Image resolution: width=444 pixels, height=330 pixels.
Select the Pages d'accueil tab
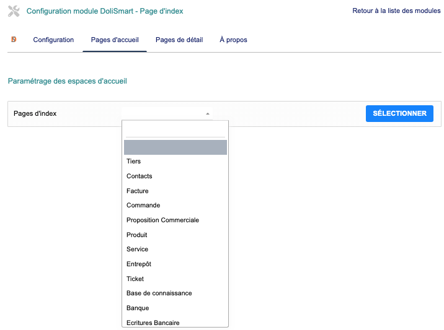115,40
